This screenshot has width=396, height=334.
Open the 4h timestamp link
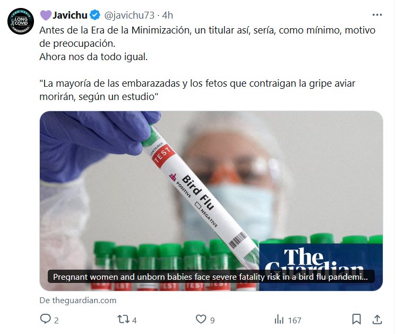167,15
